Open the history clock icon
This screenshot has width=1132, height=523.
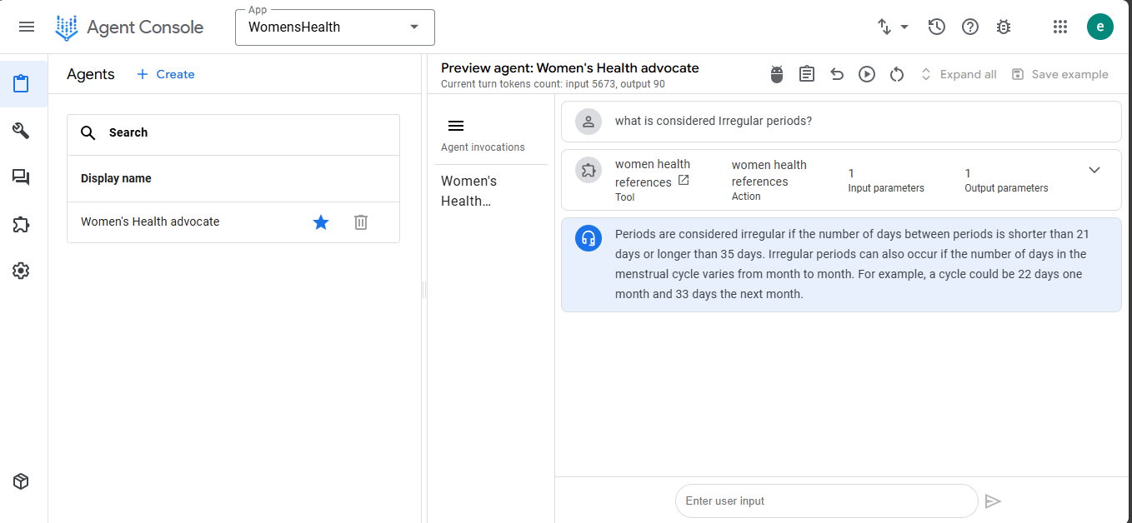pyautogui.click(x=936, y=27)
